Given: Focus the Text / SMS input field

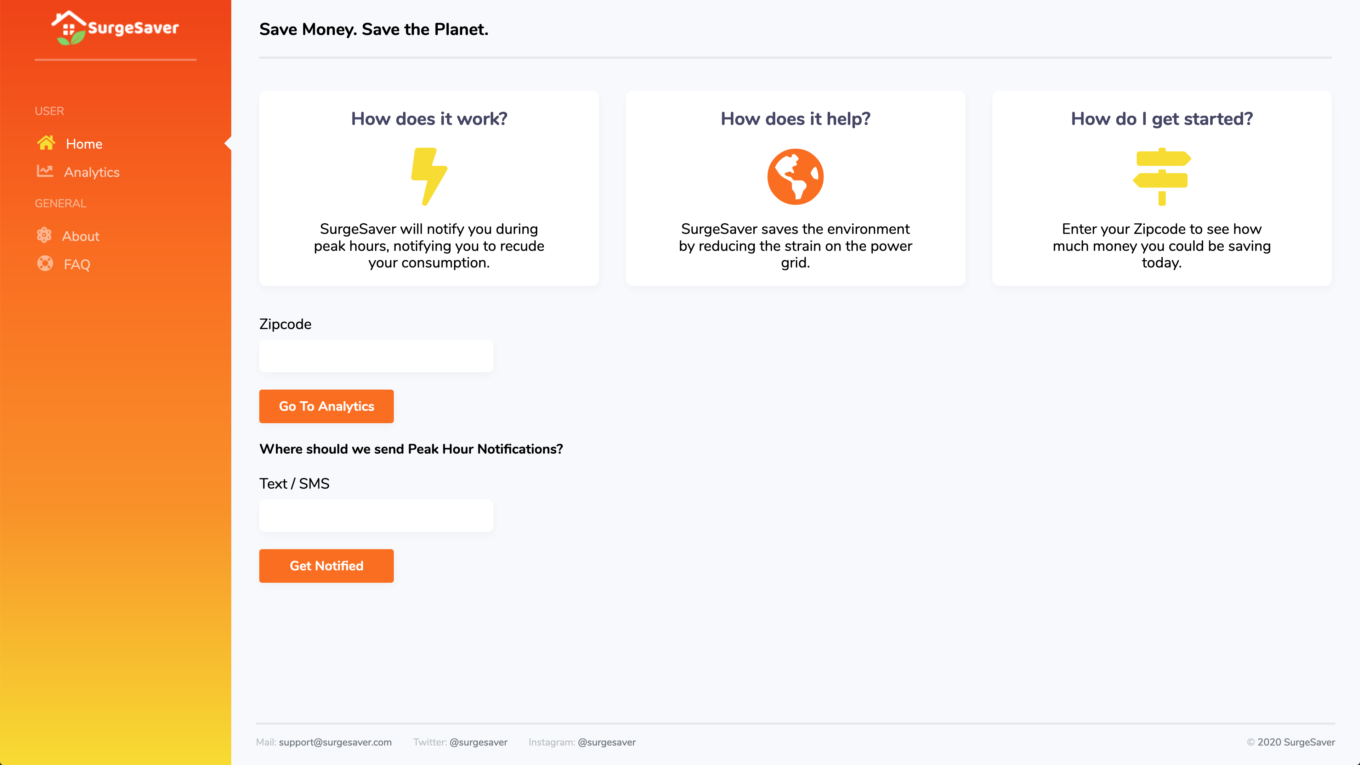Looking at the screenshot, I should pyautogui.click(x=376, y=516).
